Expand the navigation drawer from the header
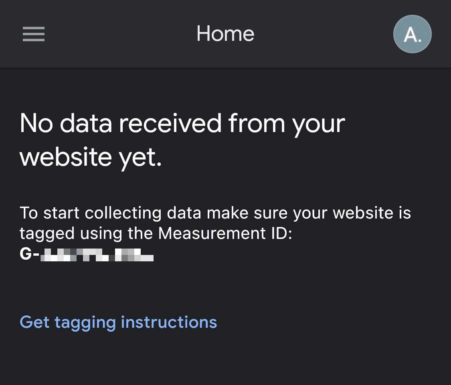Viewport: 451px width, 385px height. point(34,34)
